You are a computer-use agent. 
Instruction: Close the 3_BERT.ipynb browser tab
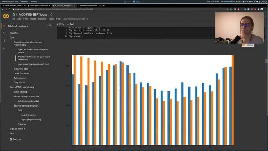pos(50,5)
